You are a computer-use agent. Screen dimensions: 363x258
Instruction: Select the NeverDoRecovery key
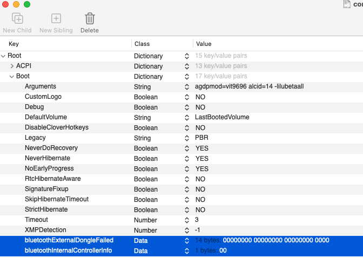[51, 148]
